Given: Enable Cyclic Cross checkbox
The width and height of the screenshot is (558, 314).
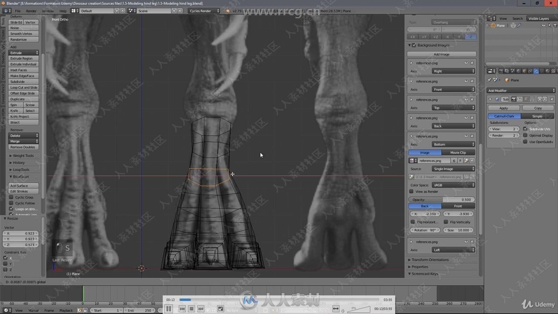Looking at the screenshot, I should pos(11,197).
